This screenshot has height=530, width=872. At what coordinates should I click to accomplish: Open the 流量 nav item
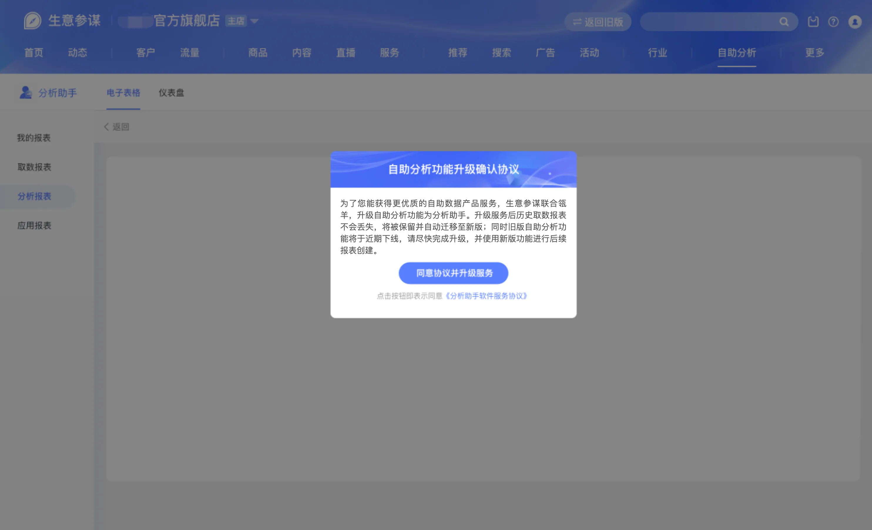point(190,53)
